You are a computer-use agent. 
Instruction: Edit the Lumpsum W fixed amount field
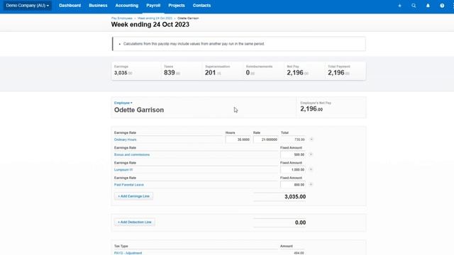[293, 170]
